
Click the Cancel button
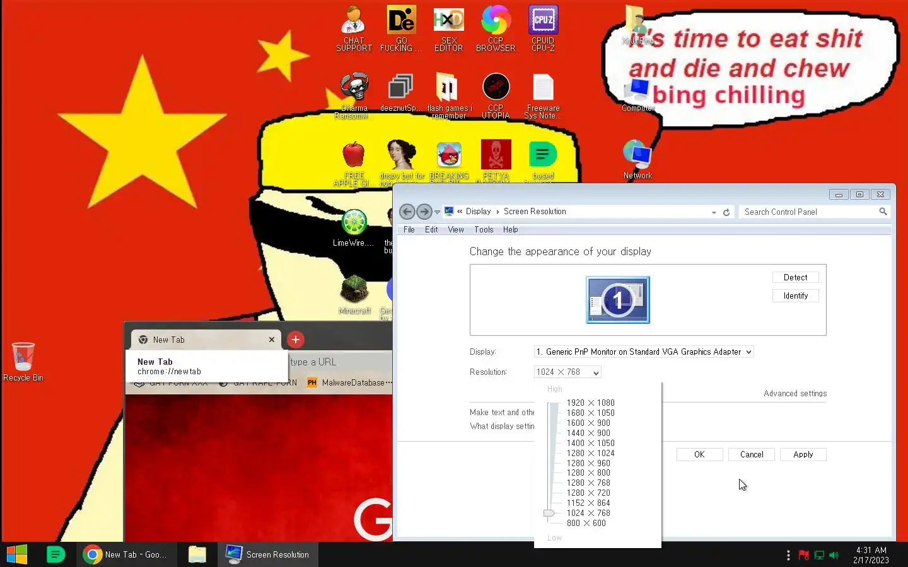(x=751, y=455)
